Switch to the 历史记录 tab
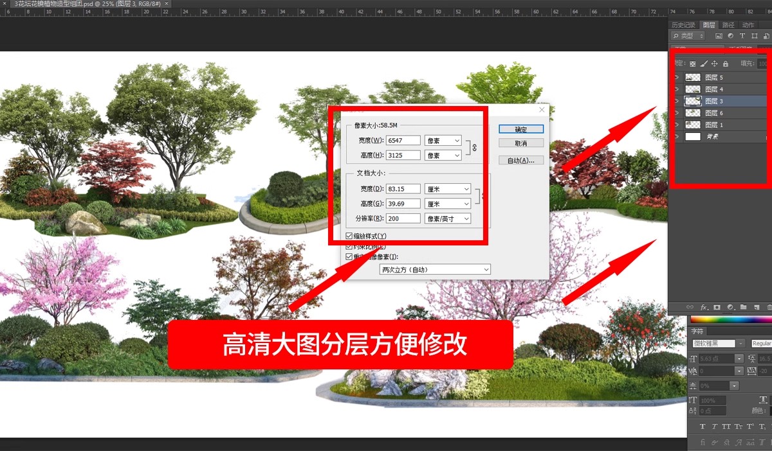 683,24
